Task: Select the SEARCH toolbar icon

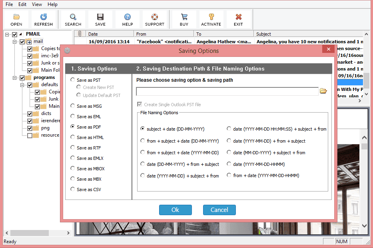Action: coord(73,19)
